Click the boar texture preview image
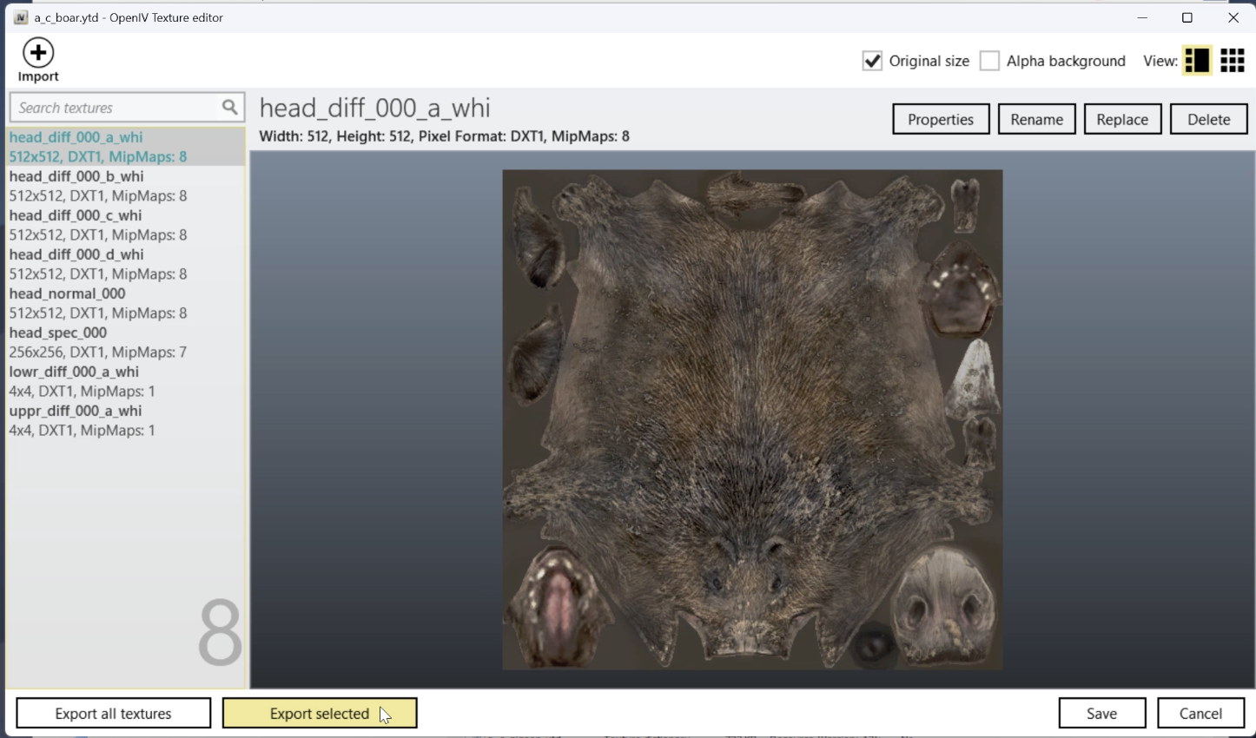 (x=752, y=419)
